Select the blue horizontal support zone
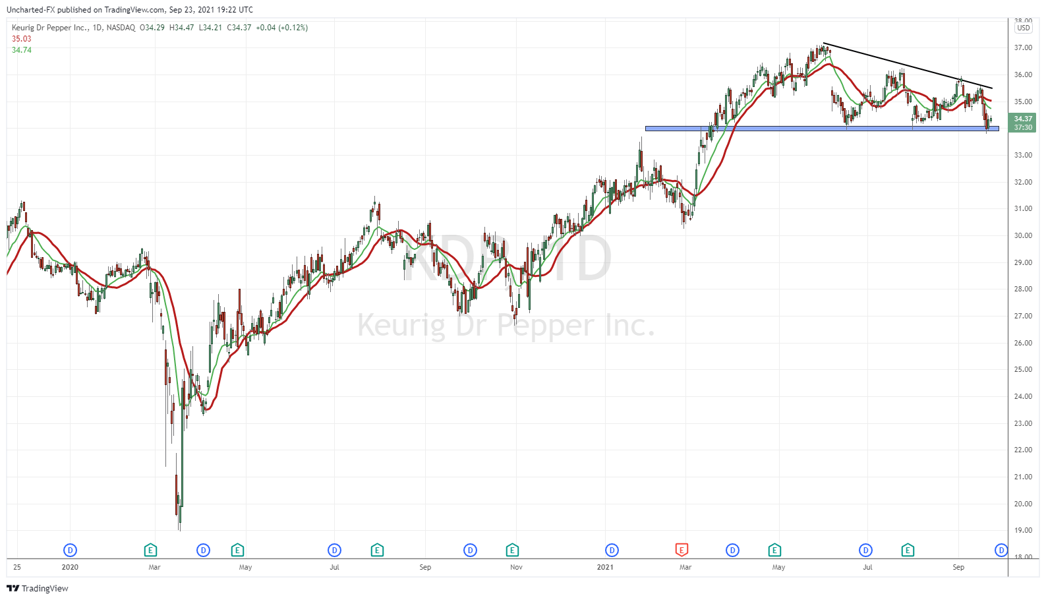1046x600 pixels. click(x=822, y=129)
